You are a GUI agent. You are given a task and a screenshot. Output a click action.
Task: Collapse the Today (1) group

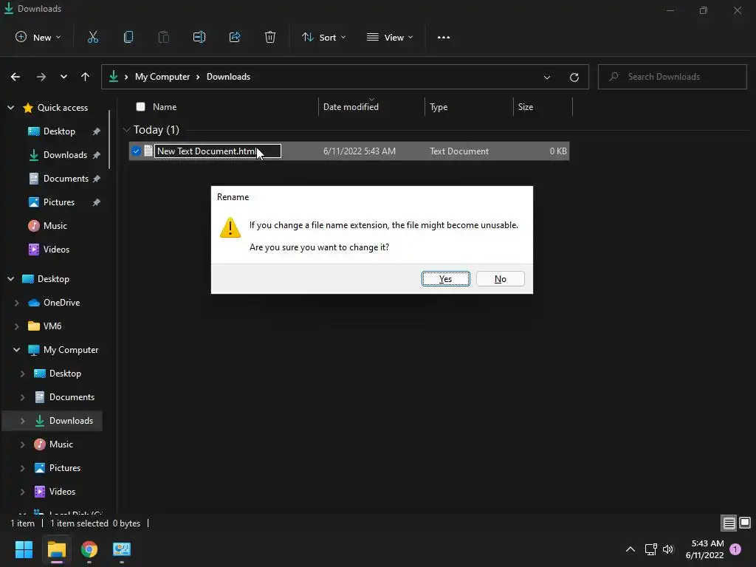(127, 130)
